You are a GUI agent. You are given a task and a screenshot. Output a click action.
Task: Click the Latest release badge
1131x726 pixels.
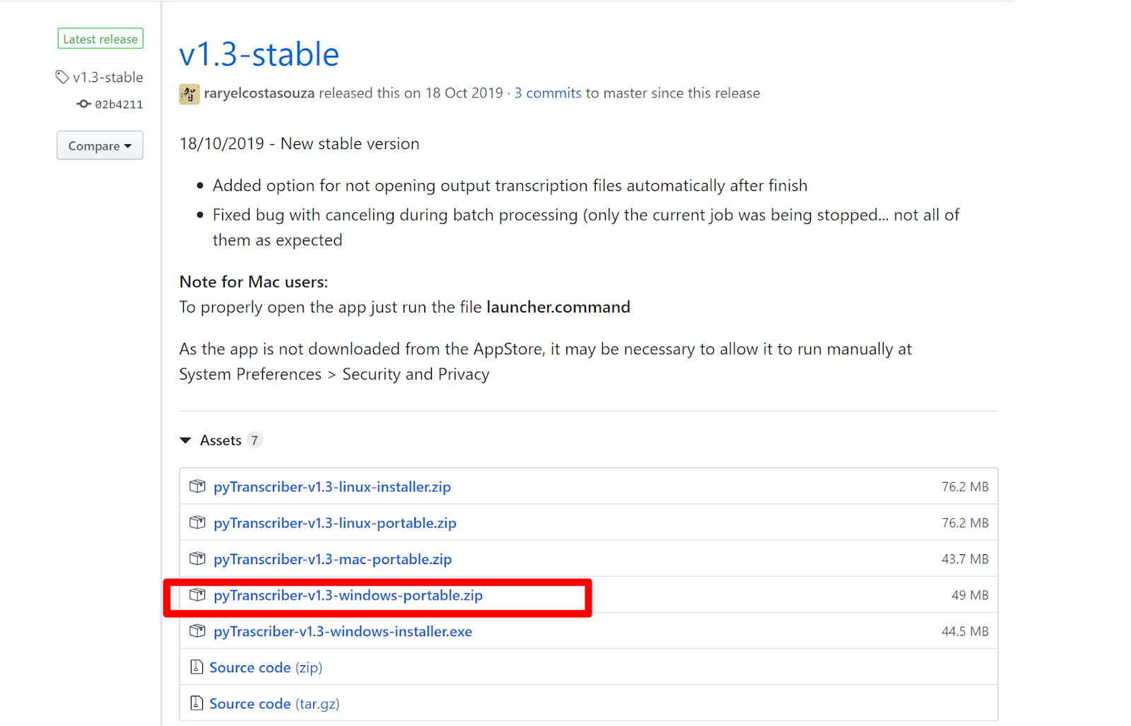click(x=100, y=39)
